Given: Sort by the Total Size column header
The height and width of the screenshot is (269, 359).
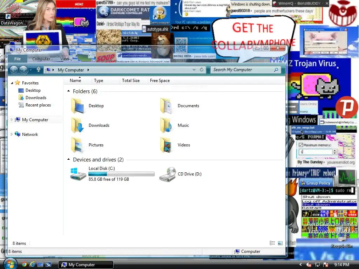Looking at the screenshot, I should (x=134, y=81).
